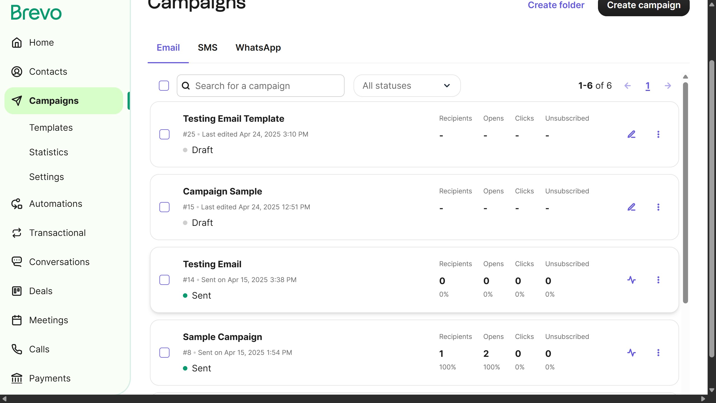Image resolution: width=716 pixels, height=403 pixels.
Task: Select the Sample Campaign row checkbox
Action: coord(164,353)
